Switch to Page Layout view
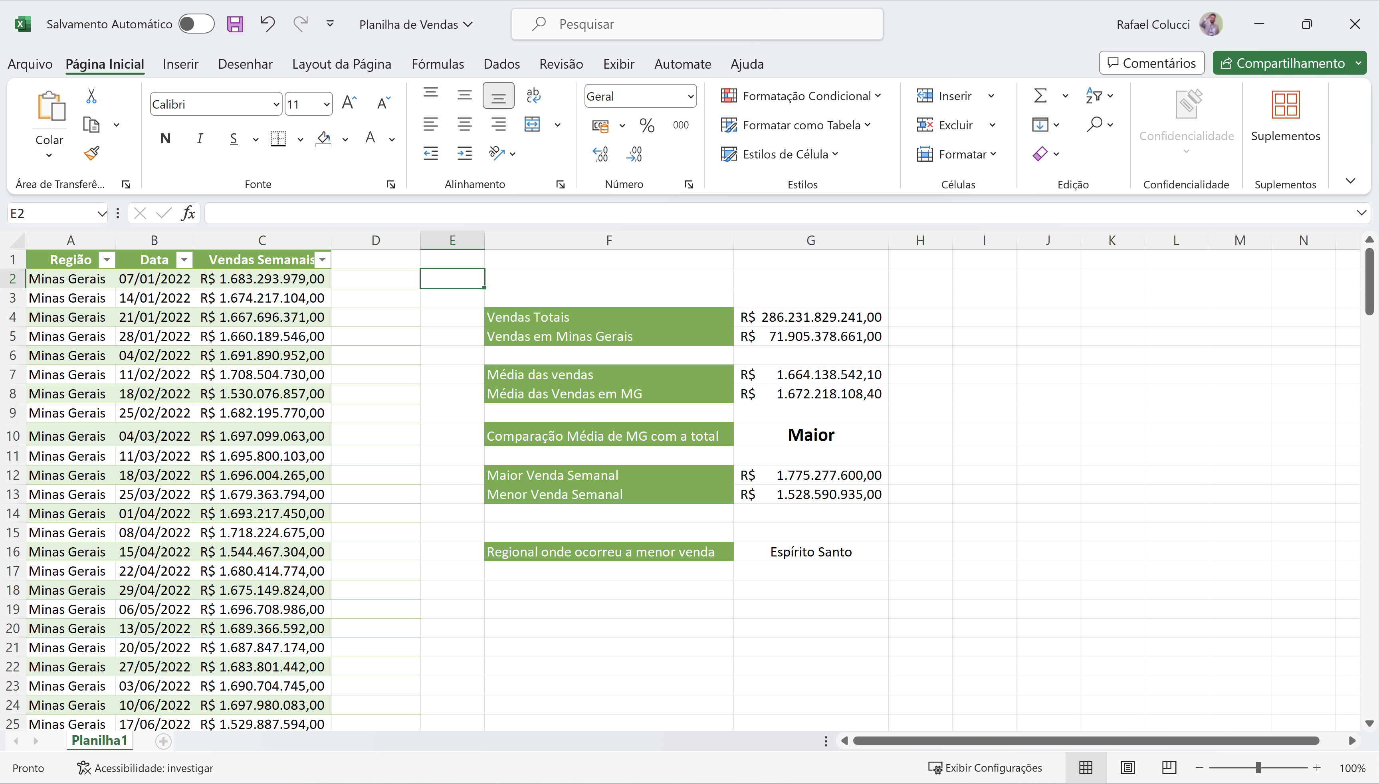Image resolution: width=1379 pixels, height=784 pixels. pos(1127,767)
